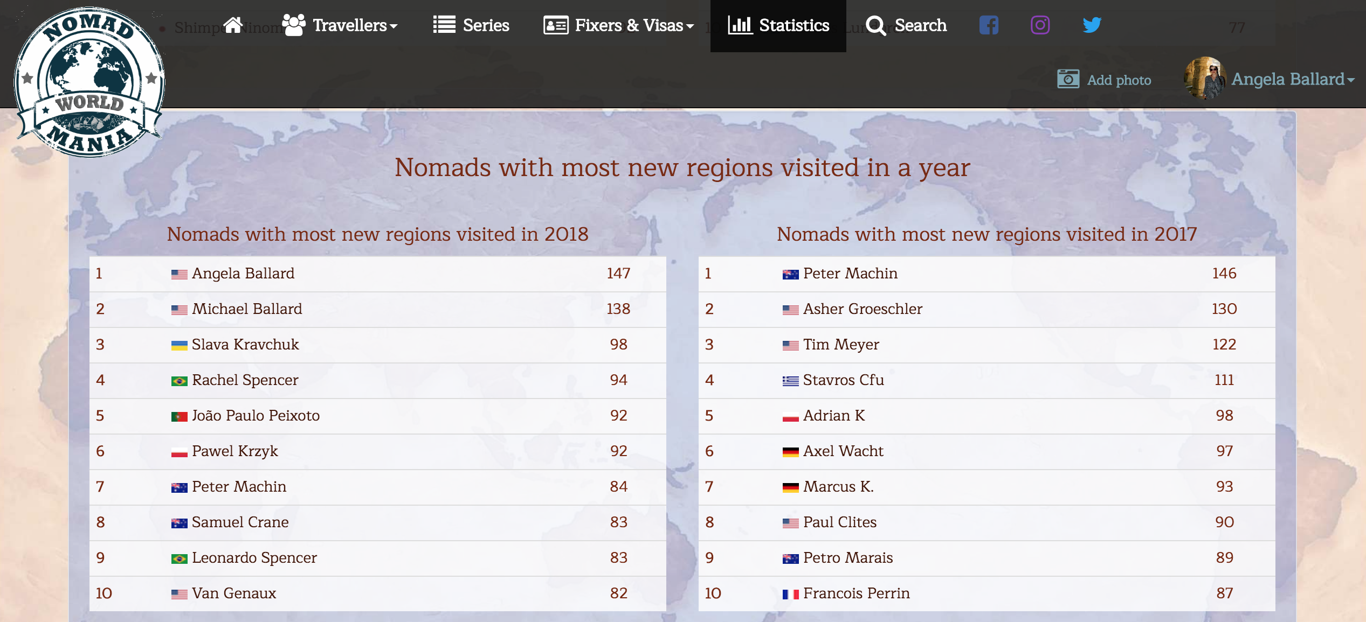Select the Statistics menu tab

click(778, 25)
